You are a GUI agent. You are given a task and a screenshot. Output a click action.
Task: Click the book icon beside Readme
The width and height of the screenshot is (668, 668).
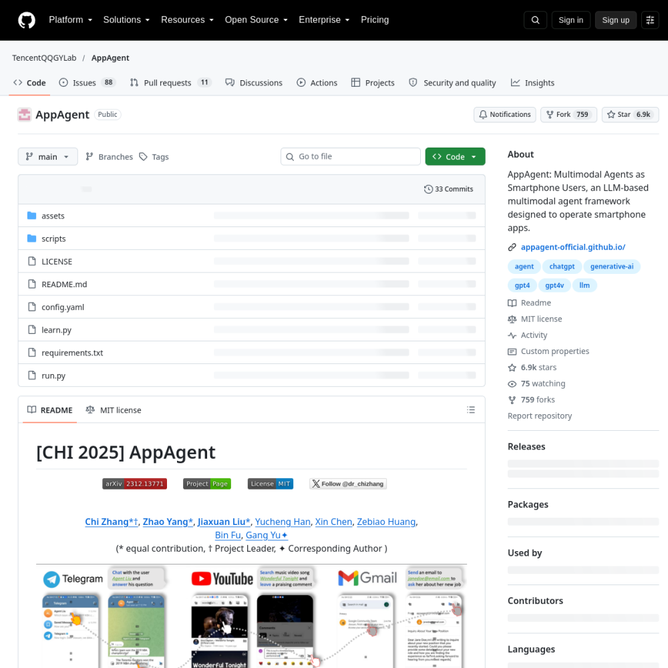512,303
